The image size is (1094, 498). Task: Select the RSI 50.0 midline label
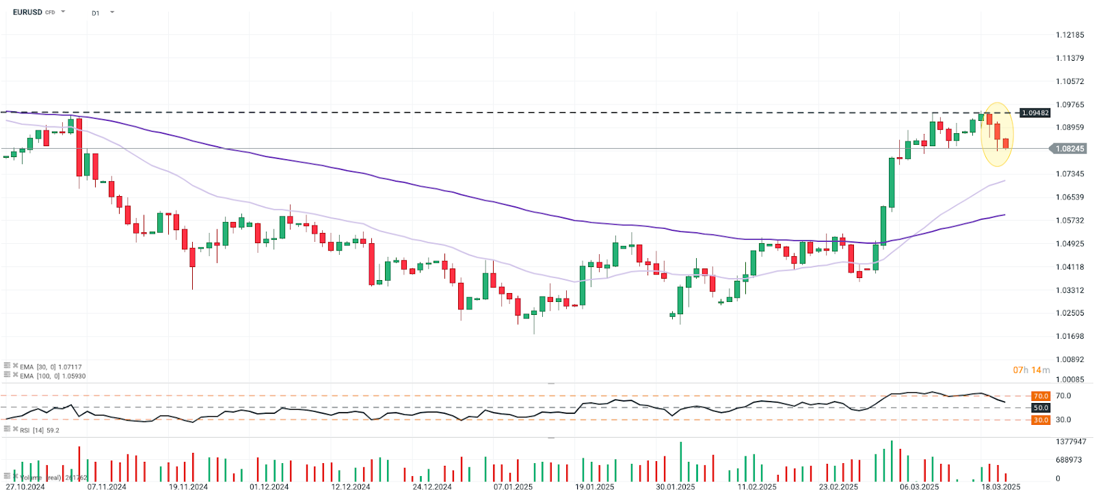pos(1041,408)
